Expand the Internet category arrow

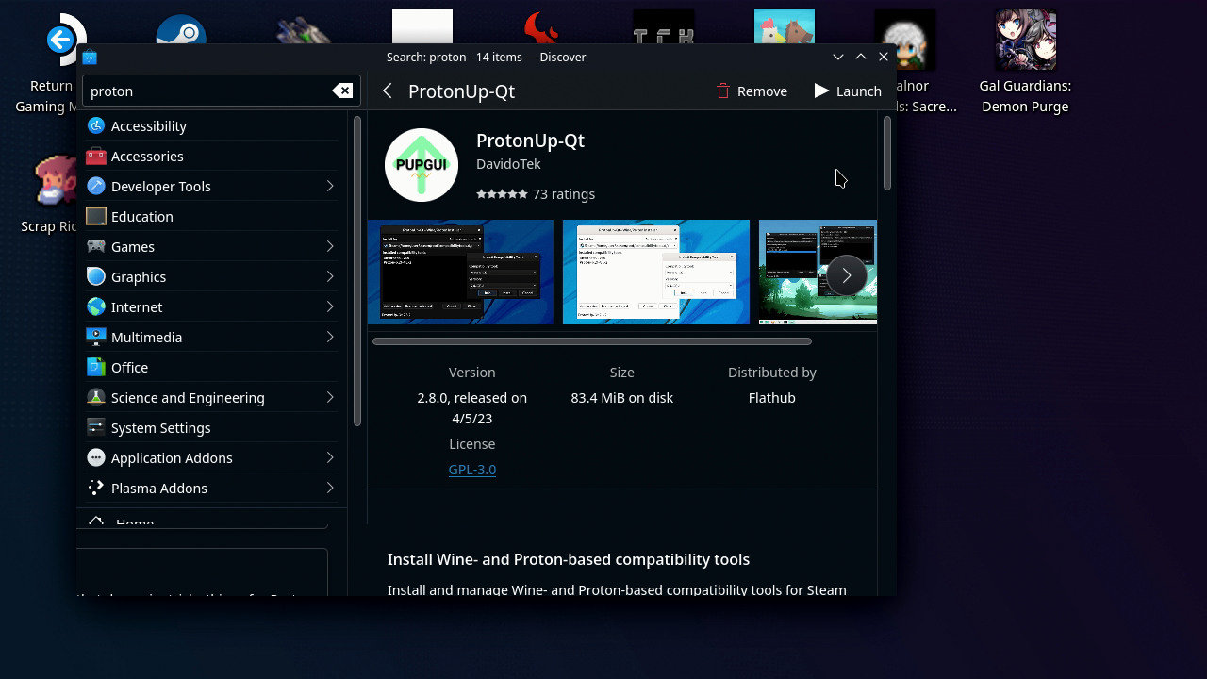[x=330, y=306]
